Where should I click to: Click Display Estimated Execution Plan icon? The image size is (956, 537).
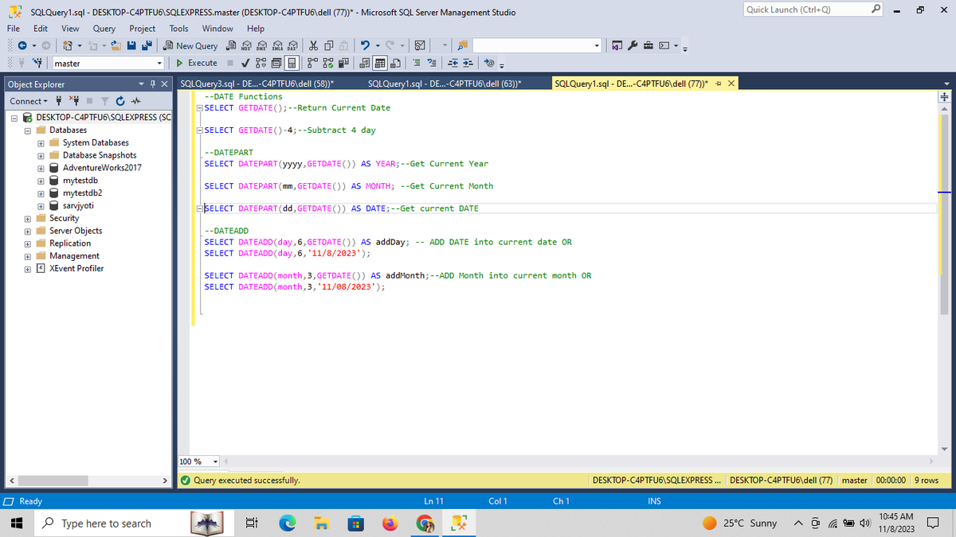[261, 63]
